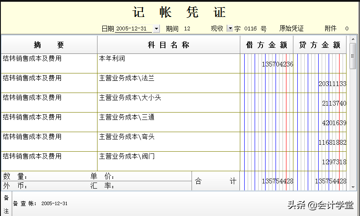Click the debit amount 135704236 cell

(x=277, y=64)
